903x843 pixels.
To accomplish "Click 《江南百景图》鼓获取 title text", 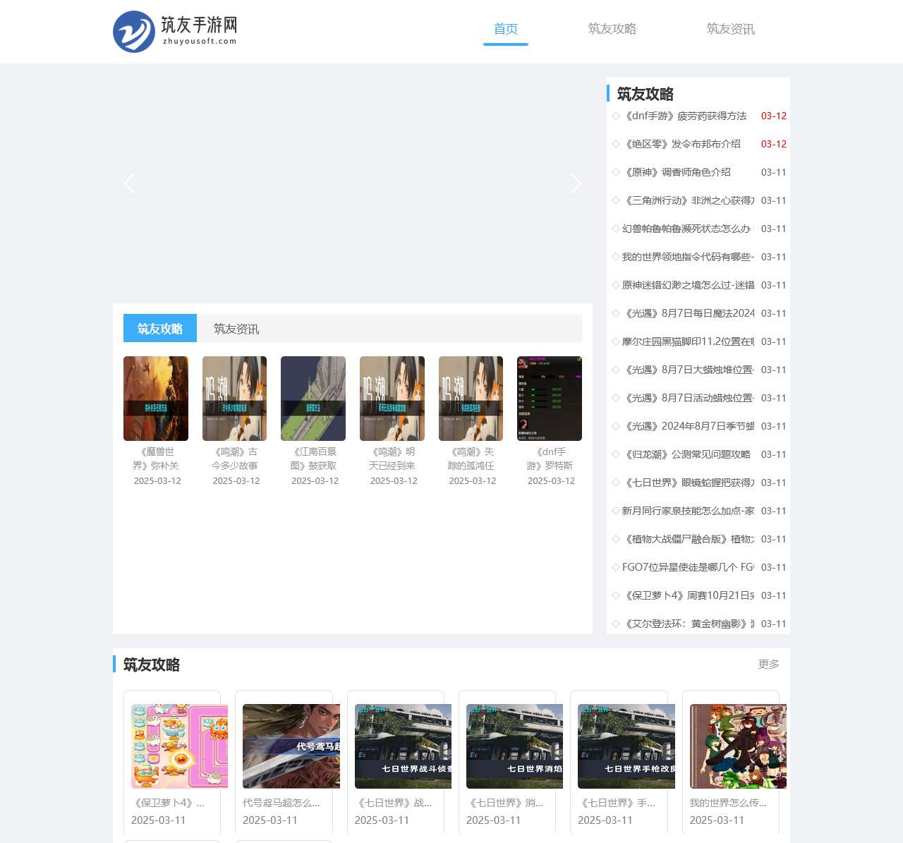I will [313, 459].
